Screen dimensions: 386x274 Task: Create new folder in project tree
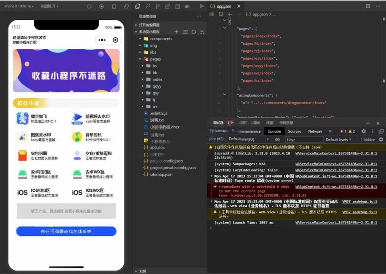(x=185, y=32)
